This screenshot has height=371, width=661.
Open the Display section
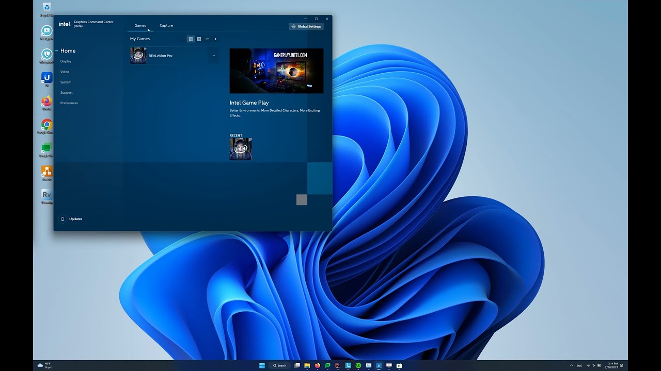66,61
